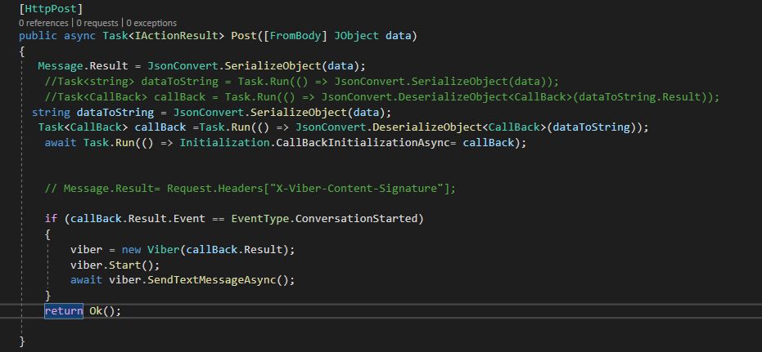Click the "async" keyword in method signature

79,36
